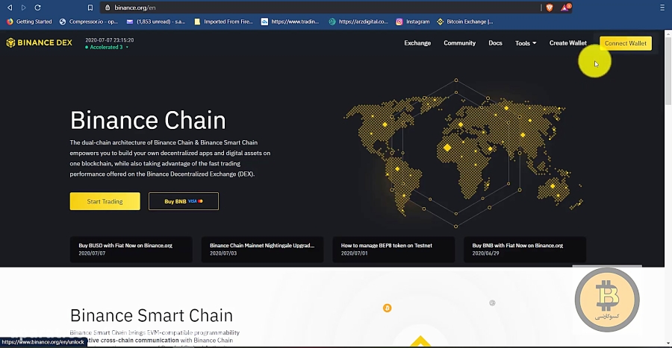This screenshot has width=672, height=348.
Task: Click Create Wallet in navigation
Action: tap(568, 43)
